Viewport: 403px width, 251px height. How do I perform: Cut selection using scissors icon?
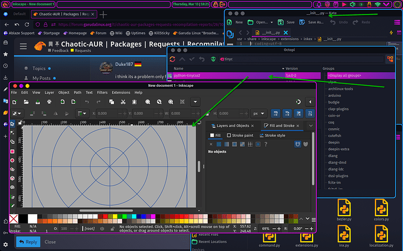pyautogui.click(x=123, y=102)
